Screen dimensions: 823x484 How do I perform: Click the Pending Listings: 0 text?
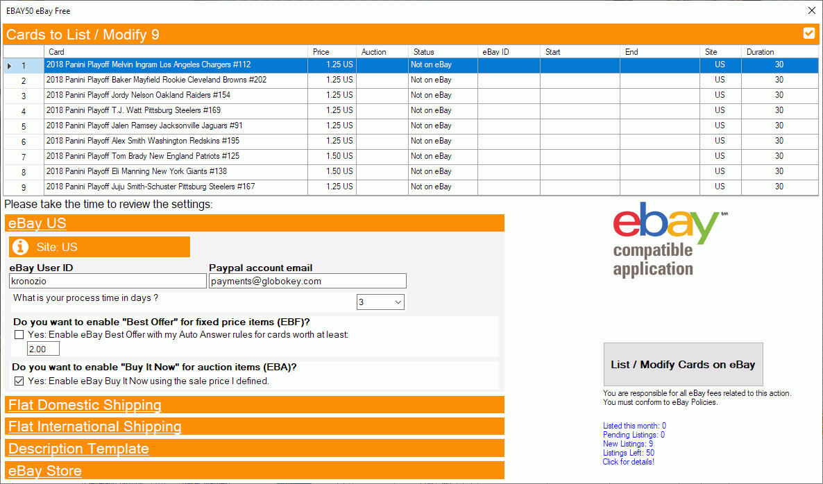pyautogui.click(x=634, y=435)
